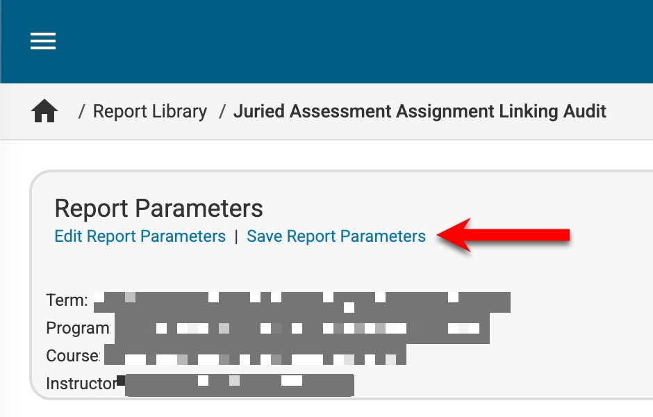The height and width of the screenshot is (417, 653).
Task: Click the pipe divider between parameter links
Action: coord(236,236)
